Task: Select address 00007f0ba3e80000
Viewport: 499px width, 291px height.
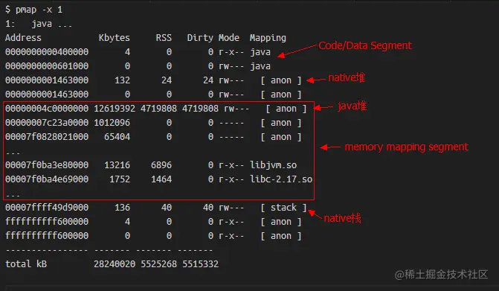Action: (x=47, y=165)
